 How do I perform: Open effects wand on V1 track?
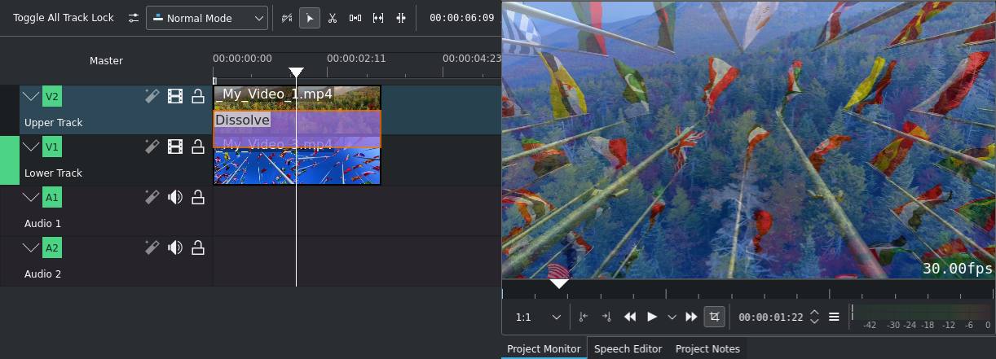click(x=152, y=147)
